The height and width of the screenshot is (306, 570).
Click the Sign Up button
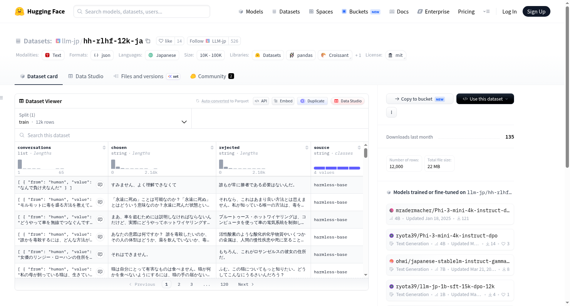click(536, 11)
